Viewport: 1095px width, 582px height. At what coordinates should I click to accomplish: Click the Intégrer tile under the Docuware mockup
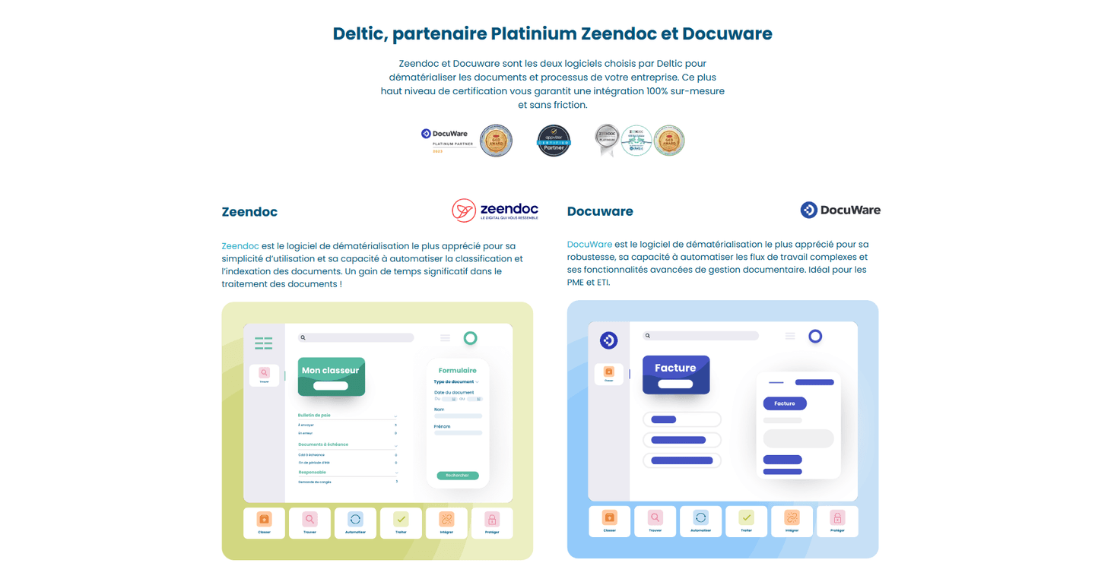792,521
